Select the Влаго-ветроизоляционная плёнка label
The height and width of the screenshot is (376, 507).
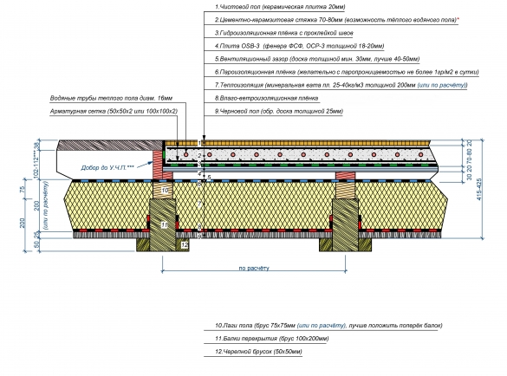click(266, 98)
